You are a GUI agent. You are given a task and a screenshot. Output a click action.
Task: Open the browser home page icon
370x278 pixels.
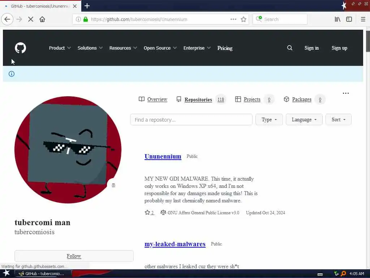point(42,19)
